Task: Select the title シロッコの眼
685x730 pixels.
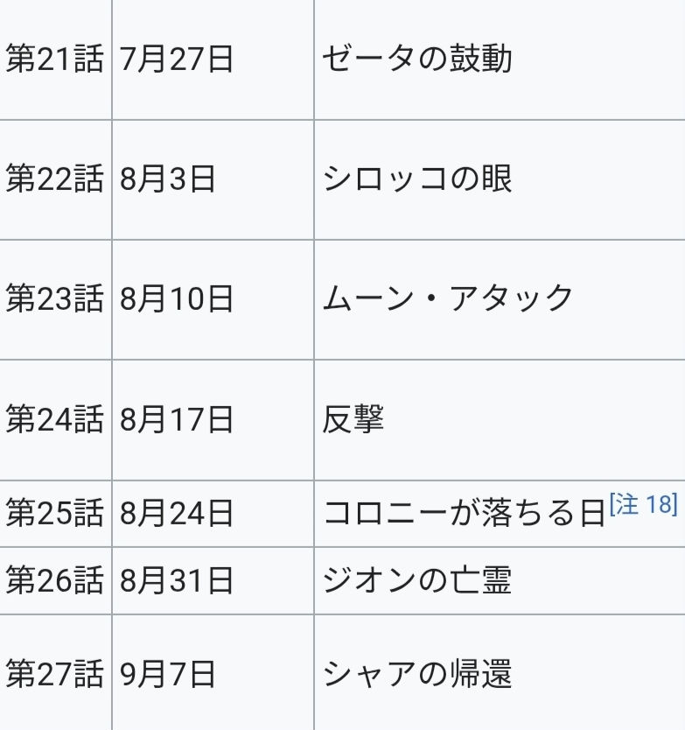Action: click(x=416, y=179)
